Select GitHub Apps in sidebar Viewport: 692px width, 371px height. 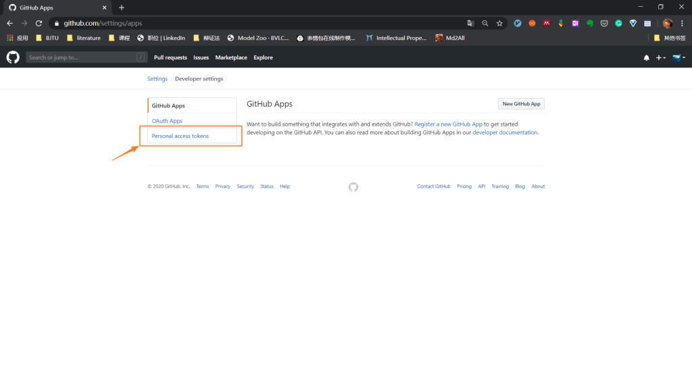point(192,105)
